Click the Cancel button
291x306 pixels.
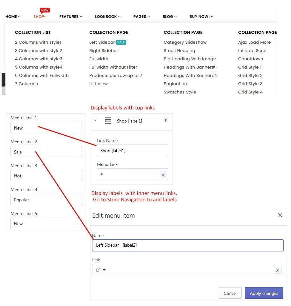pos(230,293)
